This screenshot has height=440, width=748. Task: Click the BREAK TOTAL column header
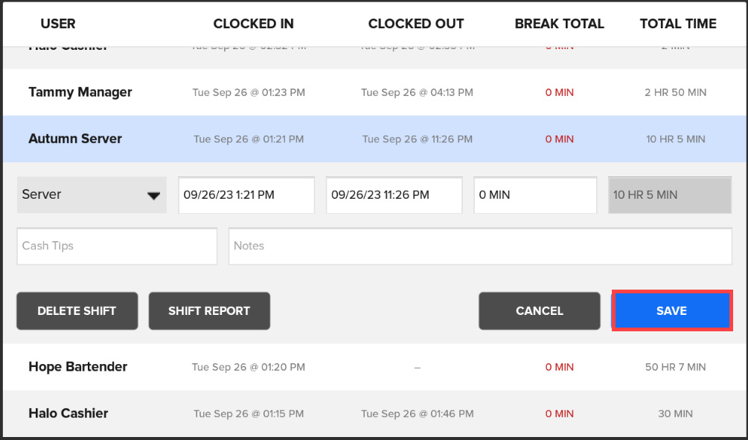pos(559,24)
